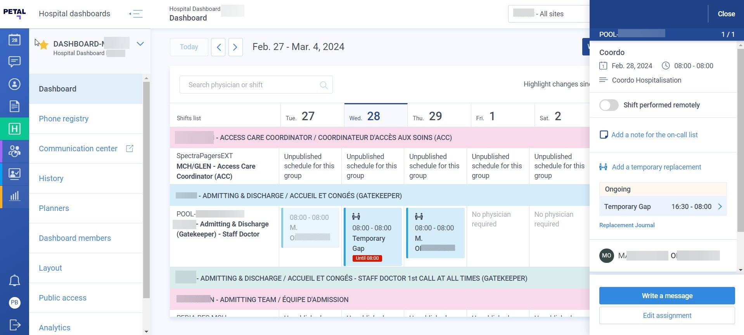Close the assignment side panel
Screen dimensions: 744x335
pos(726,14)
